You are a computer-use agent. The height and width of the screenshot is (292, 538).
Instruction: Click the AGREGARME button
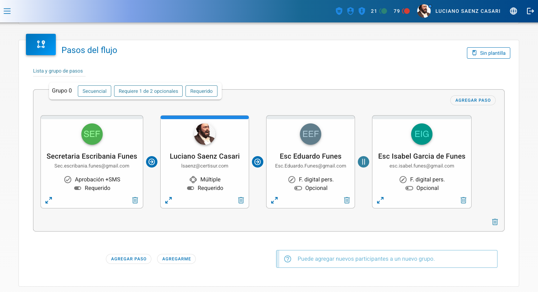point(176,259)
